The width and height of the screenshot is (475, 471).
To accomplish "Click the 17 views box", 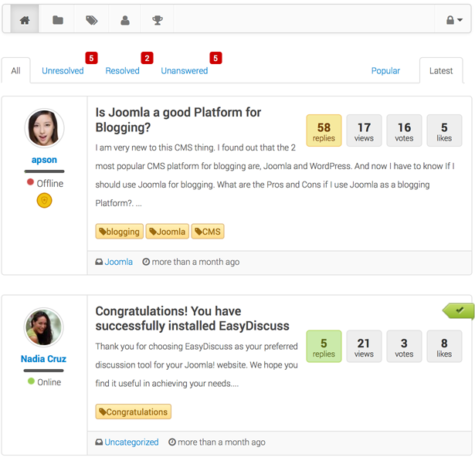I will 364,130.
